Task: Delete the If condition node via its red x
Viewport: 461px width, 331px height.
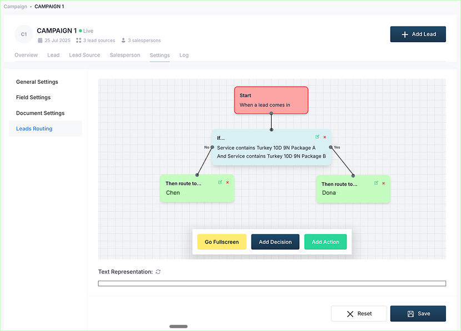Action: tap(324, 137)
